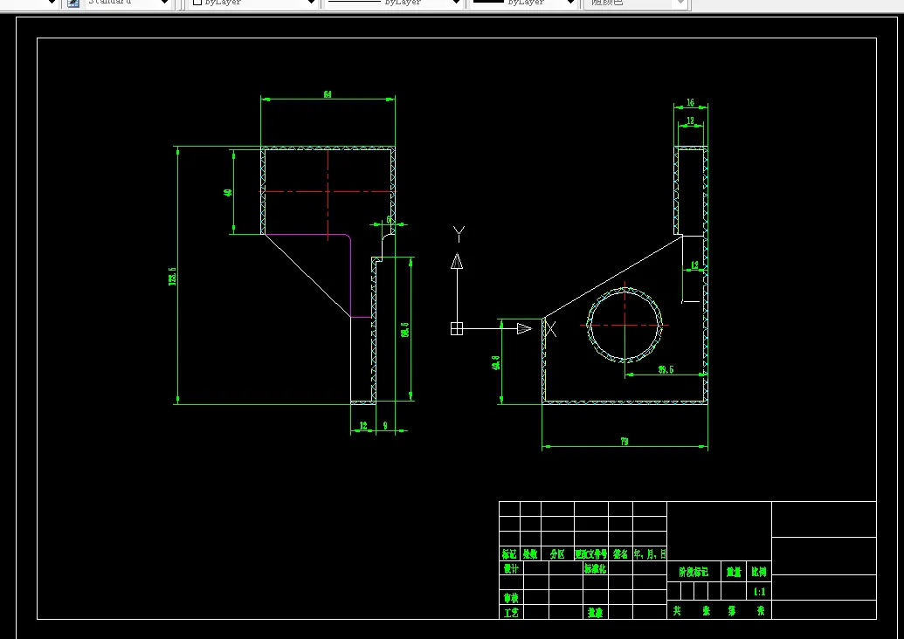The width and height of the screenshot is (904, 639).
Task: Click the 标记 title block cell
Action: [x=509, y=554]
